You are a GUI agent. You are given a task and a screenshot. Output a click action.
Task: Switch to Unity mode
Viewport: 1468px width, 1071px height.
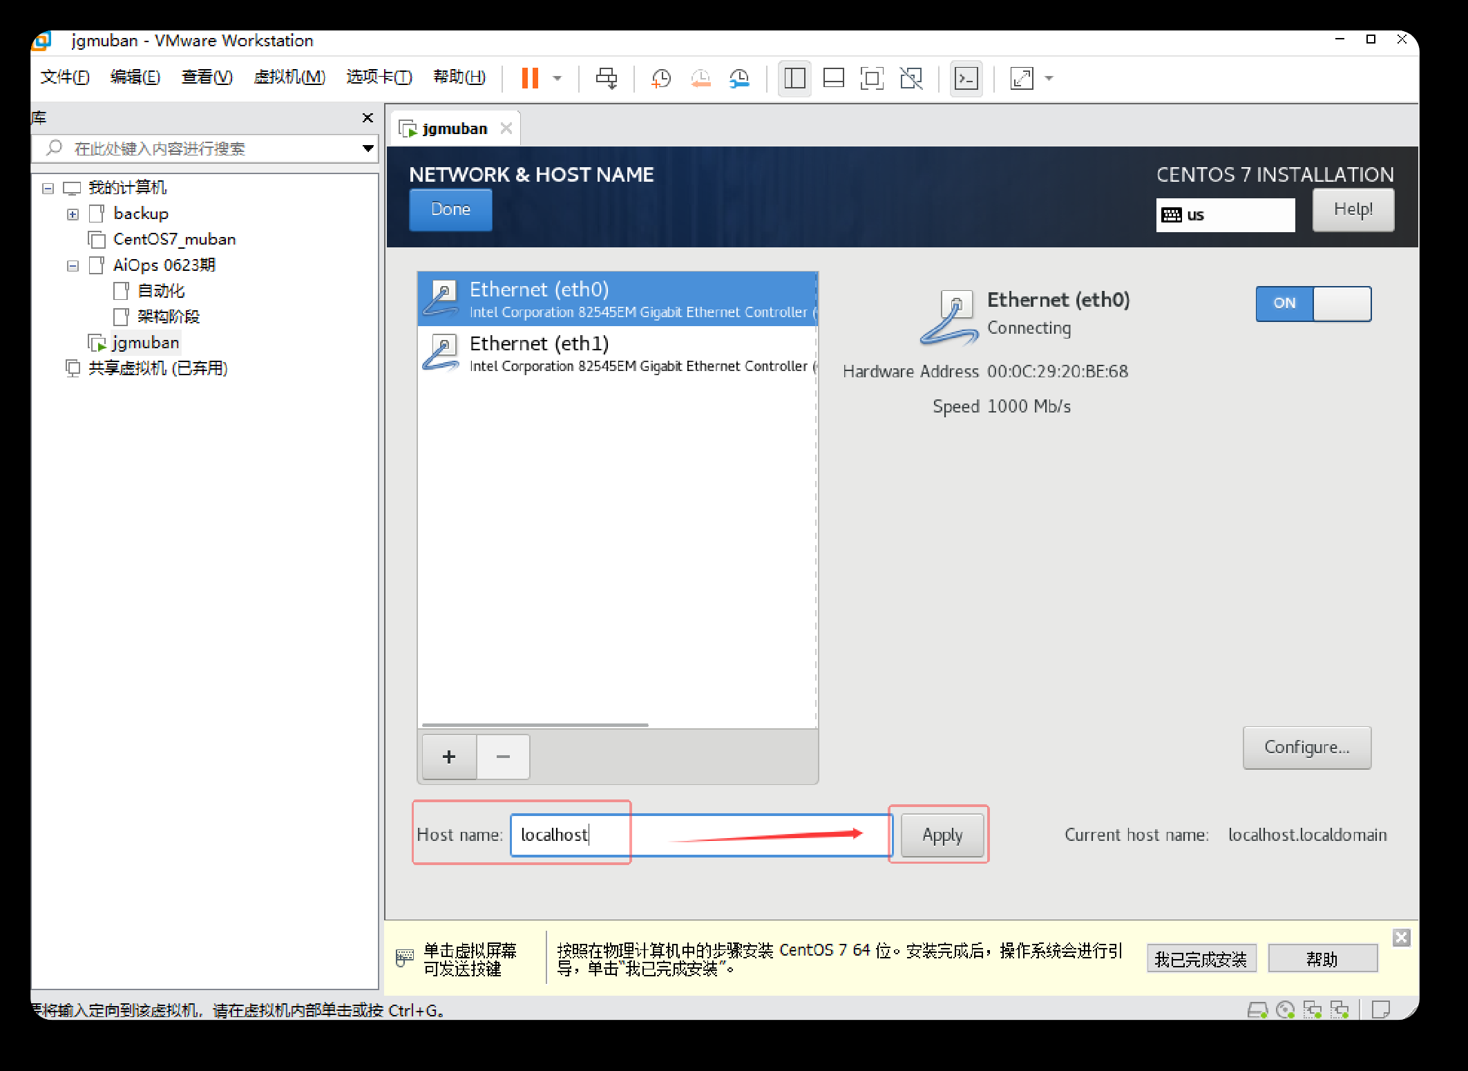point(911,78)
